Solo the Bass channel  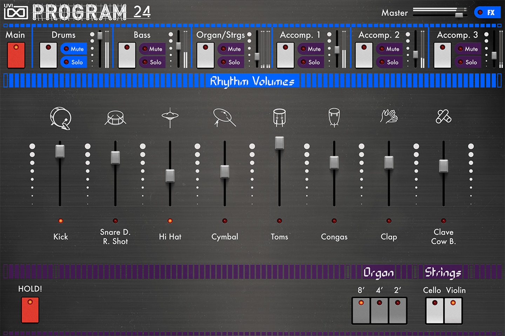[x=153, y=62]
